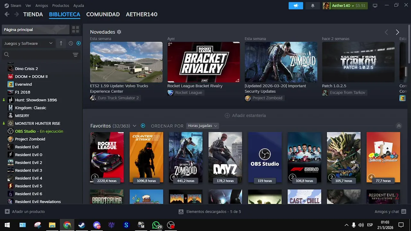Screen dimensions: 411x231
Task: Open the AETHER140 profile tab
Action: coord(142,14)
